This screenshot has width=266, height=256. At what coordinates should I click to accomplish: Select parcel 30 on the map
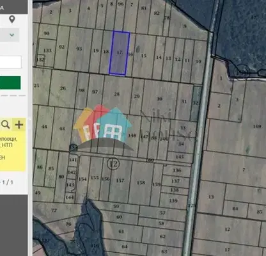click(159, 99)
